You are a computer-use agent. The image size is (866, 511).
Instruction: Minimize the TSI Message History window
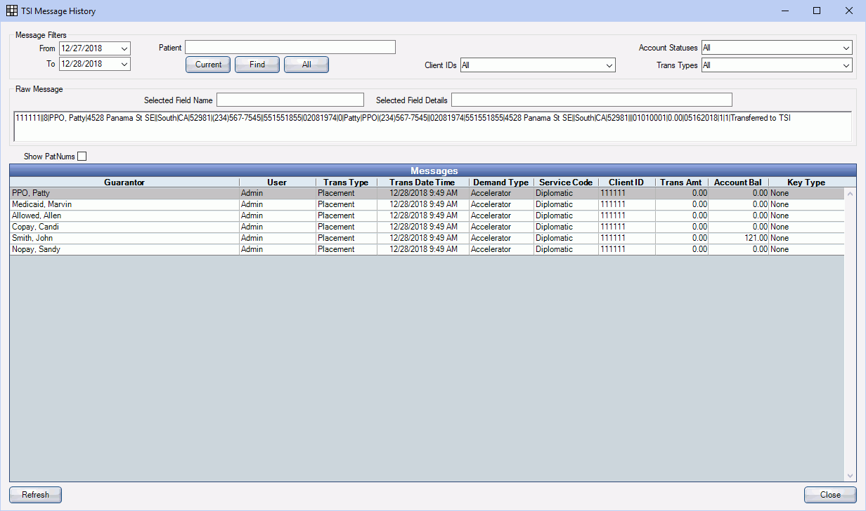pos(784,11)
